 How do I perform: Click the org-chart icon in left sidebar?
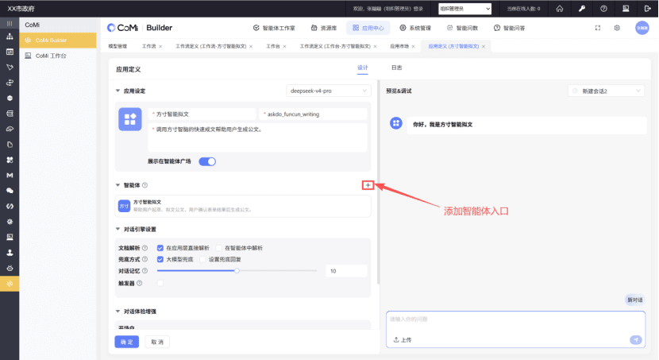10,37
